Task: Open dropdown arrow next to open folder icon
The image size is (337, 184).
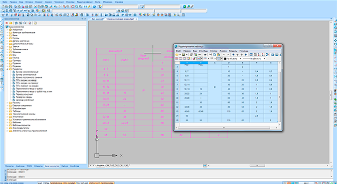Action: tap(180, 55)
